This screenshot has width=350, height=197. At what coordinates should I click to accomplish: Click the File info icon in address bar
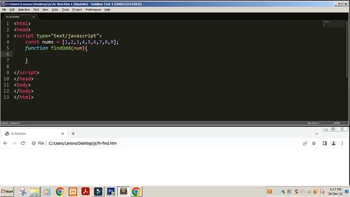(x=34, y=143)
